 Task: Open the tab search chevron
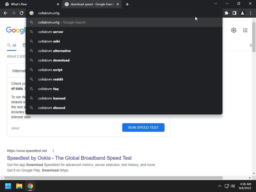[x=216, y=3]
